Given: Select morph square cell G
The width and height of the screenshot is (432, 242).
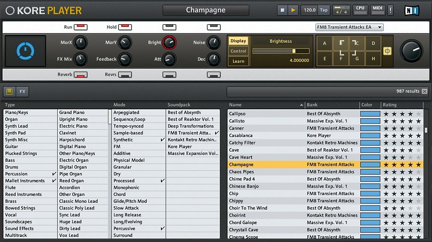Looking at the screenshot, I should tap(357, 58).
